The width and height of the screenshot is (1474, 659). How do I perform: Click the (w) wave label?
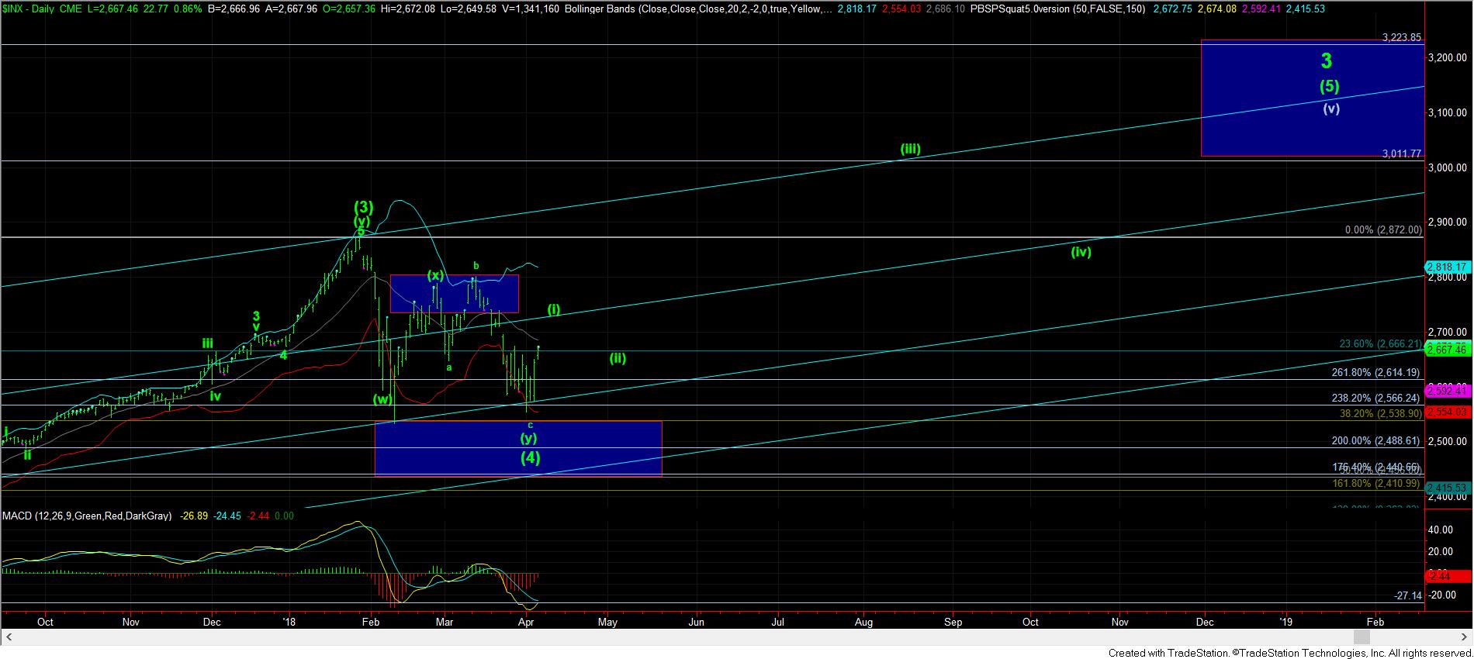click(x=382, y=399)
